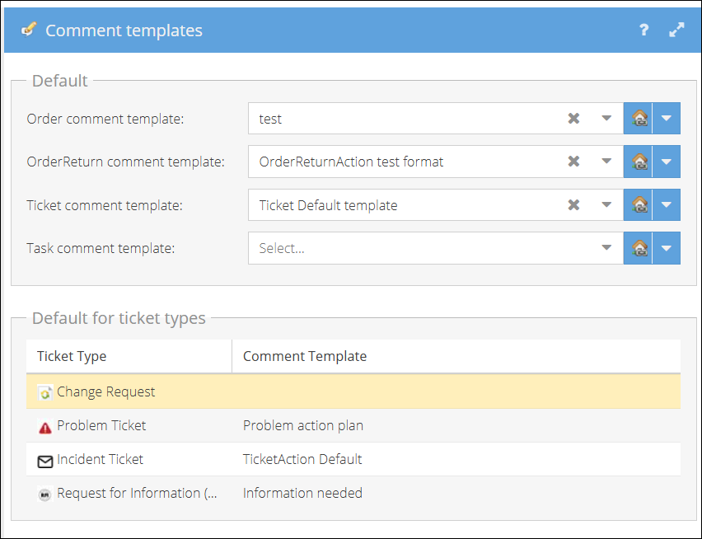The image size is (702, 539).
Task: Open the Order comment template dropdown list
Action: tap(606, 118)
